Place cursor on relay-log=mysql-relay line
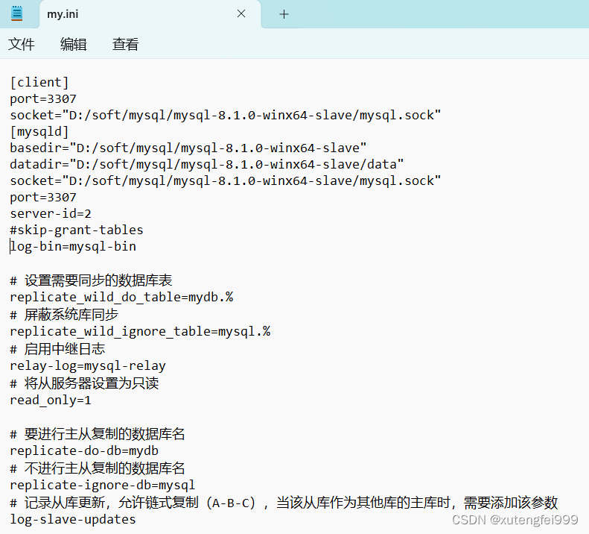589x534 pixels. click(x=87, y=365)
